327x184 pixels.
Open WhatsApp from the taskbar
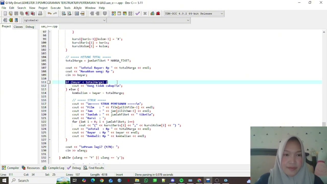point(146,180)
